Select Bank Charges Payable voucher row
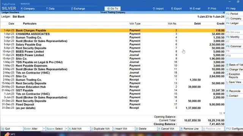Screen dimensions: 243x136 [112, 30]
